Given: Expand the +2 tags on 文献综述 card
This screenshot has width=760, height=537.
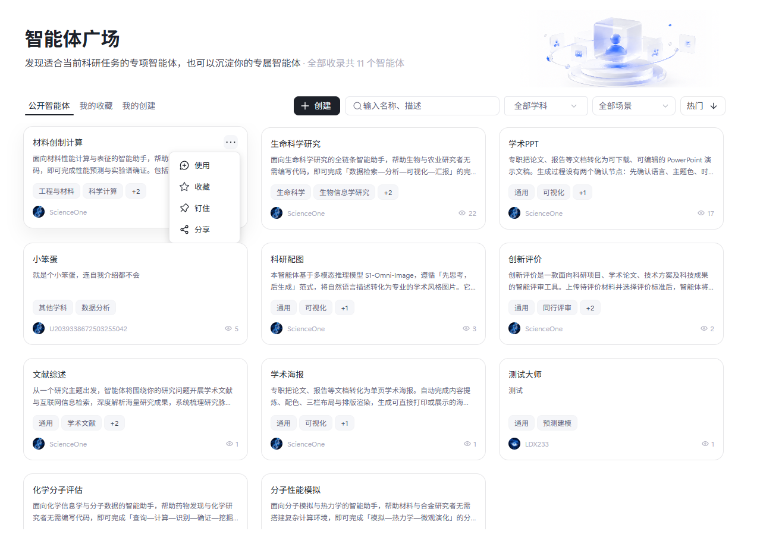Looking at the screenshot, I should (x=114, y=423).
